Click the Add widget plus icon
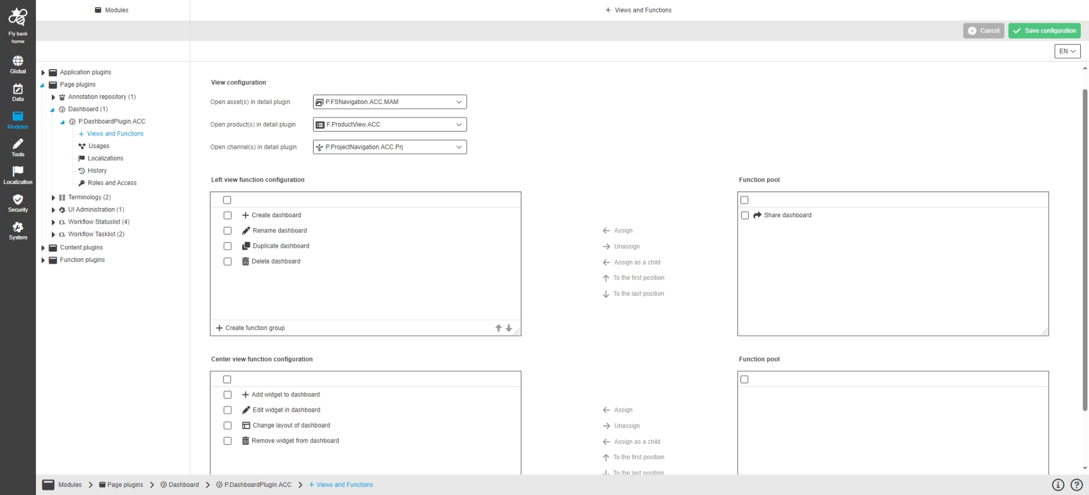This screenshot has width=1089, height=495. click(x=245, y=395)
